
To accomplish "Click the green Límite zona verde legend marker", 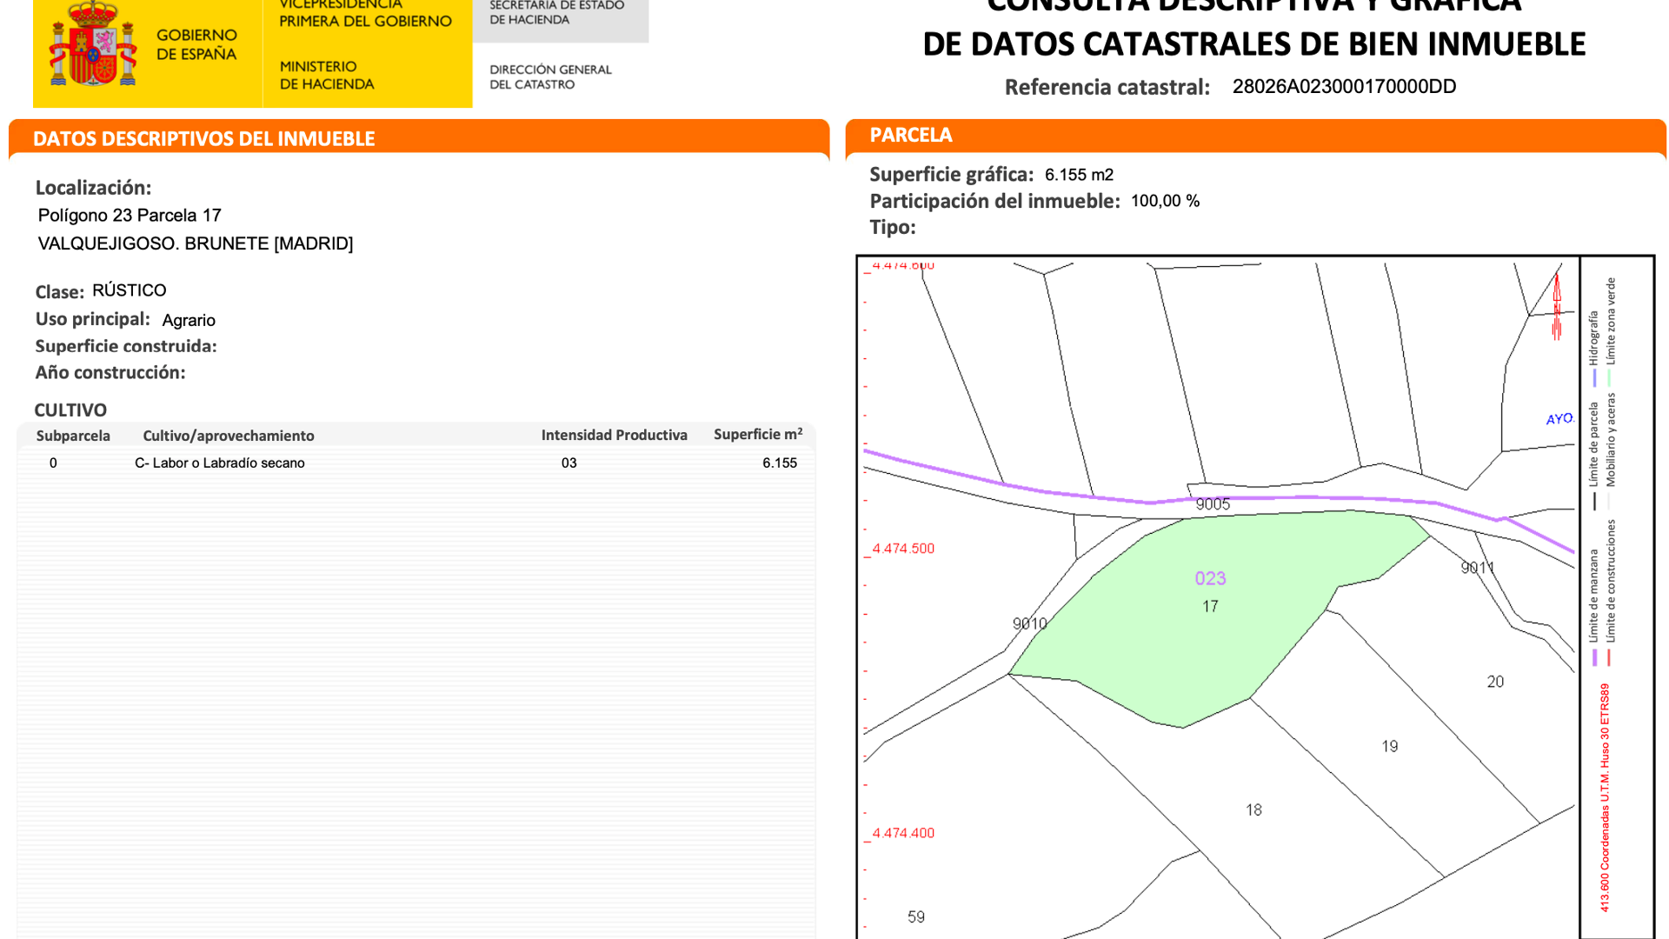I will pos(1609,379).
